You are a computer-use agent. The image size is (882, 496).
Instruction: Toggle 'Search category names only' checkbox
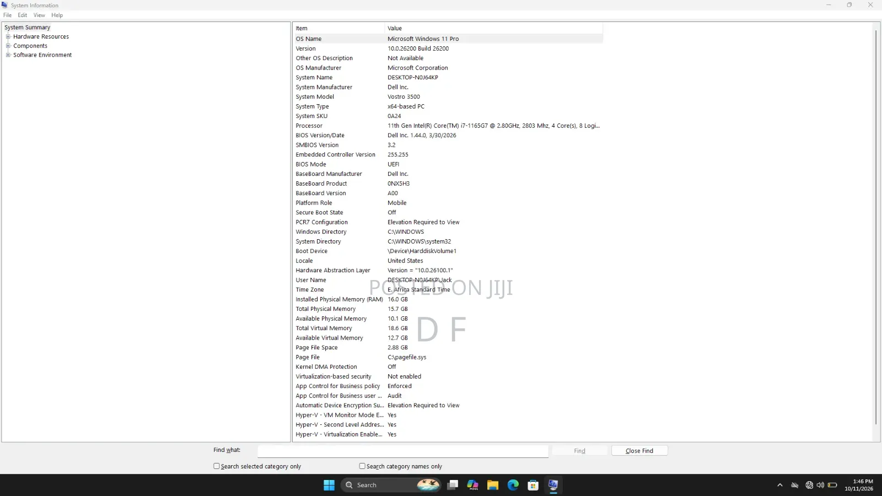coord(362,466)
